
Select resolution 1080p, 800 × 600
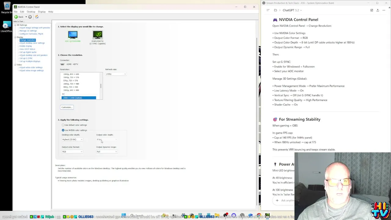pos(71,74)
